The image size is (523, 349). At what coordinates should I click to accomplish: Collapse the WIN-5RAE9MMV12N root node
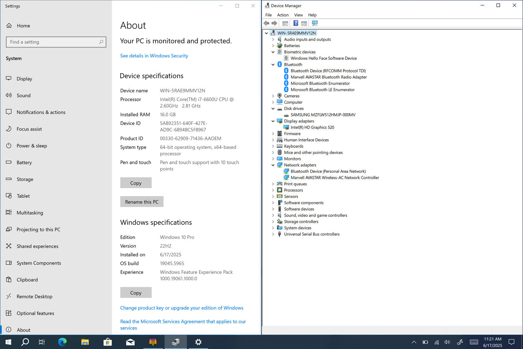click(x=266, y=33)
